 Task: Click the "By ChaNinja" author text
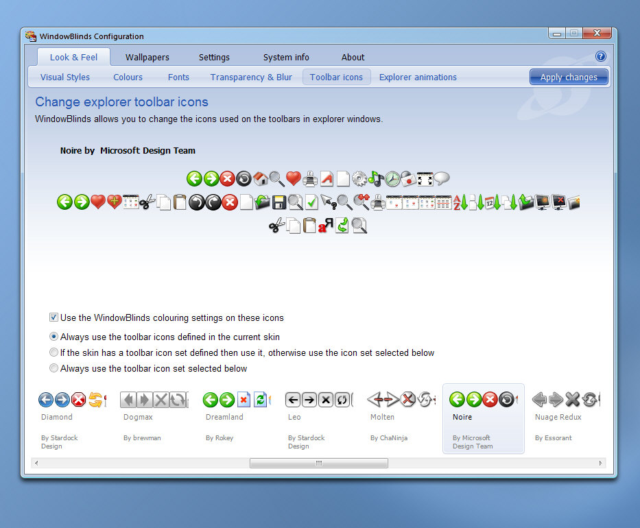[389, 437]
